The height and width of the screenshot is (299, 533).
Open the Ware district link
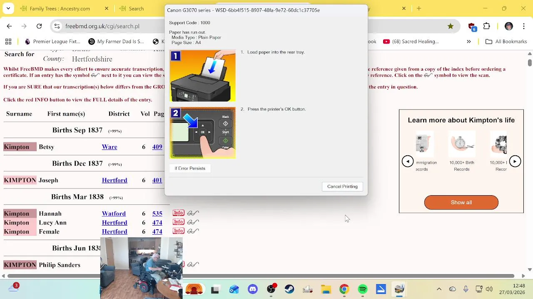pos(110,147)
